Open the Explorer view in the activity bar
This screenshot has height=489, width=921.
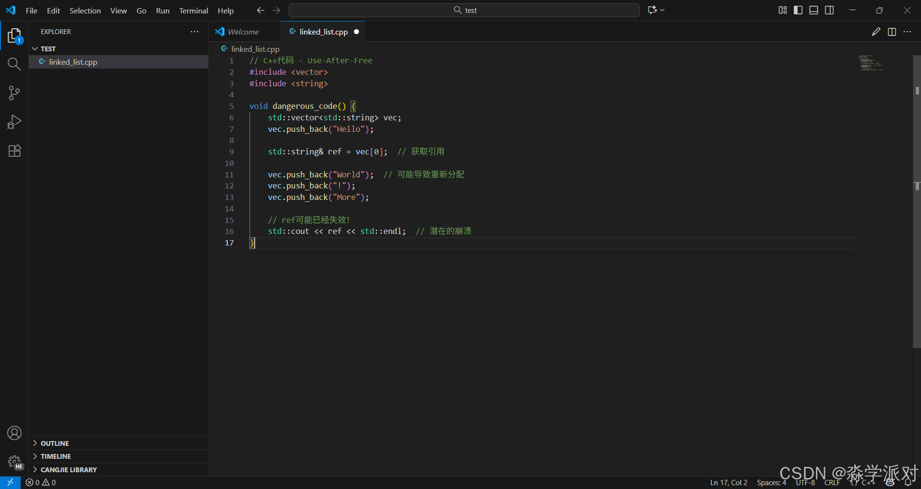(x=14, y=35)
